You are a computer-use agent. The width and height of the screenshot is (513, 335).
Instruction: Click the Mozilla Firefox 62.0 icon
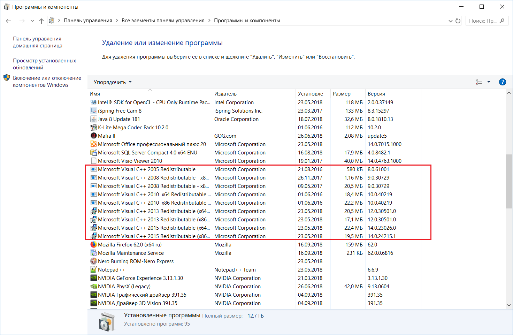pos(93,245)
